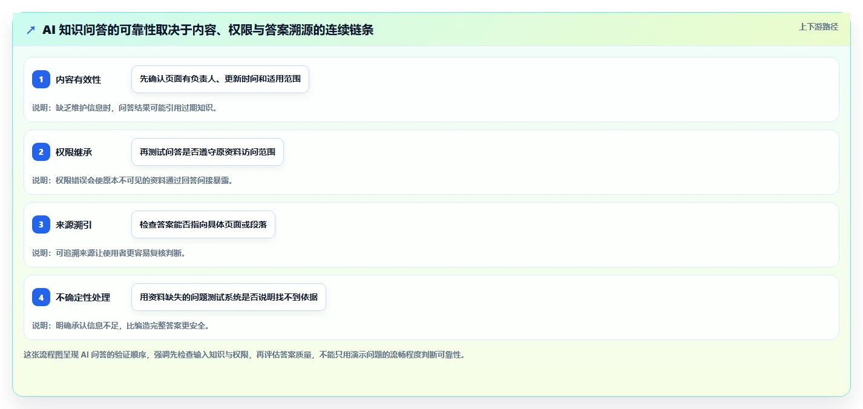Select the 内容有效性 step label
863x409 pixels.
(78, 79)
